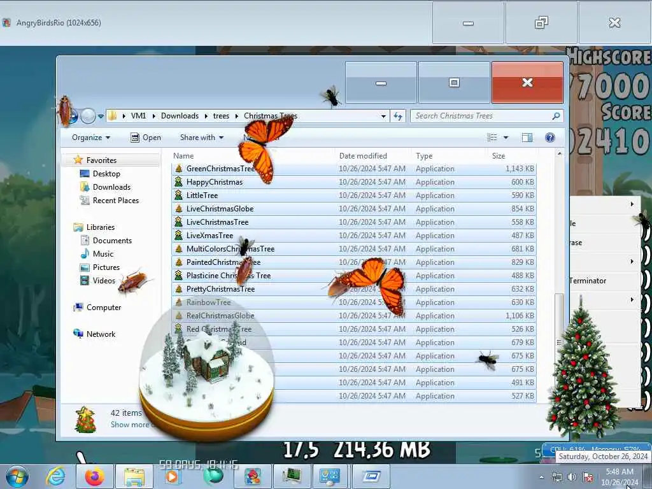Refresh the Christmas Trees folder
The width and height of the screenshot is (652, 489).
tap(398, 116)
